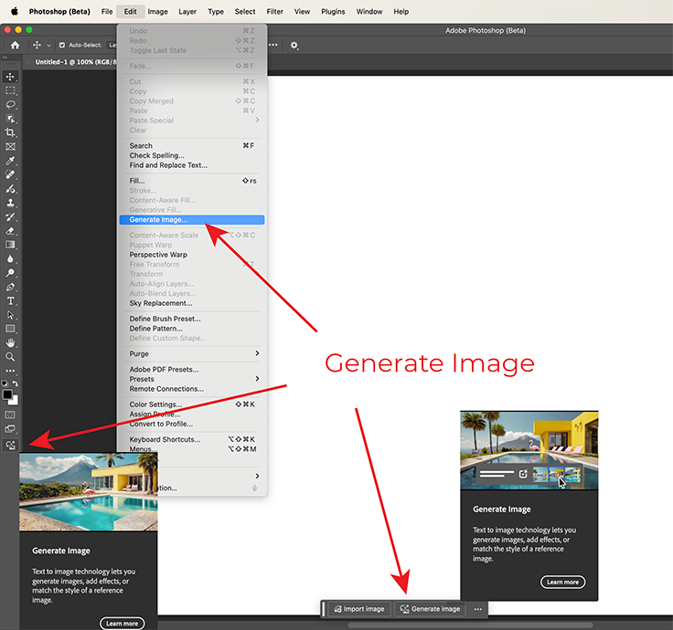Pick the Crop tool

[11, 132]
